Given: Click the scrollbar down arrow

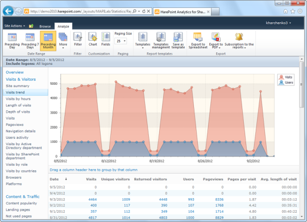Looking at the screenshot, I should [301, 216].
